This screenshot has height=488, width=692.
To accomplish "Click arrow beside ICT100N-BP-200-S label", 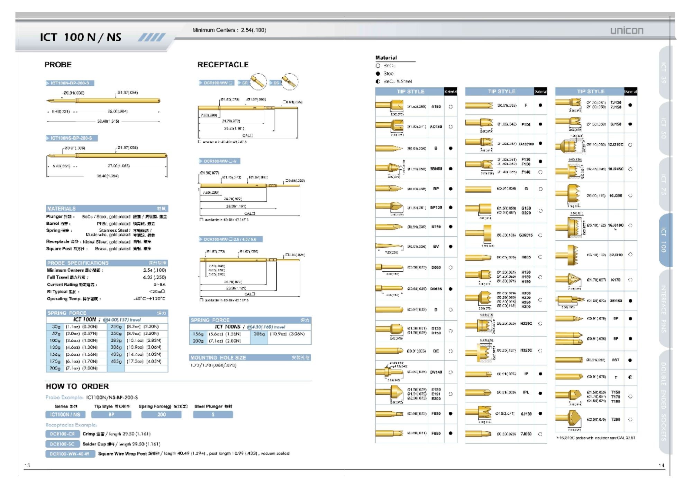I will 48,83.
